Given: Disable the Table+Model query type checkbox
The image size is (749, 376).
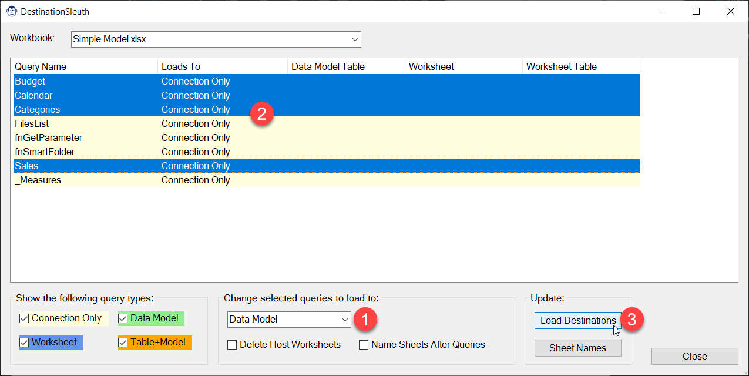Looking at the screenshot, I should click(x=123, y=343).
